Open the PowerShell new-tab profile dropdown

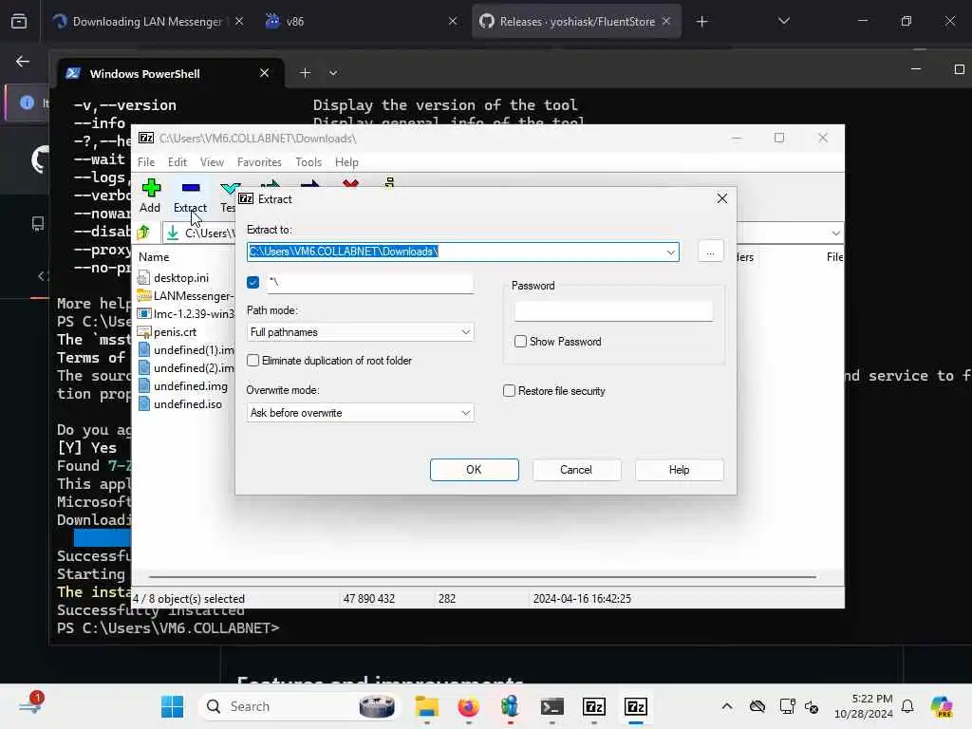tap(333, 73)
